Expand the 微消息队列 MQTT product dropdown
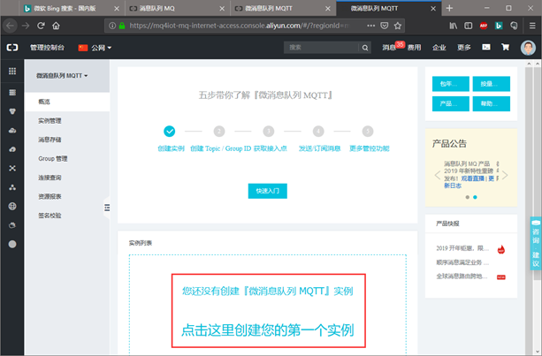This screenshot has height=356, width=542. point(62,76)
